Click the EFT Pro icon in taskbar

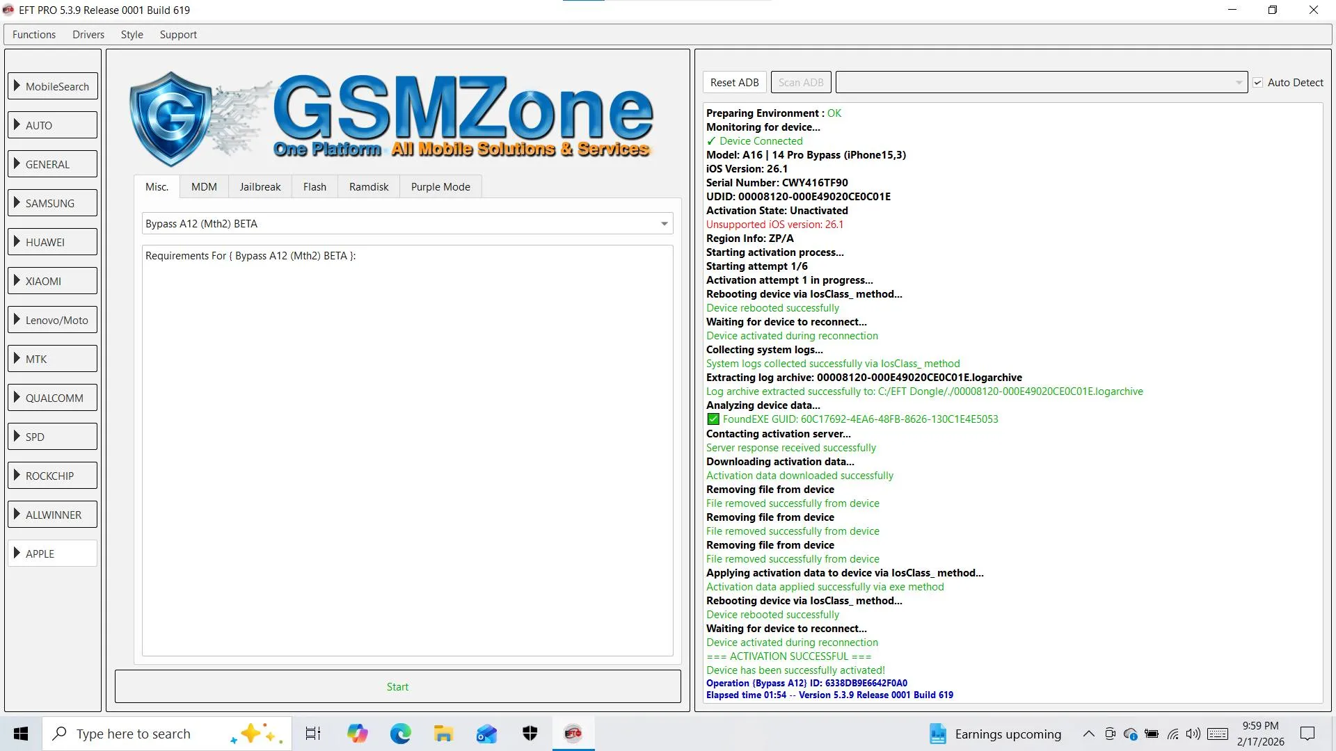click(573, 734)
